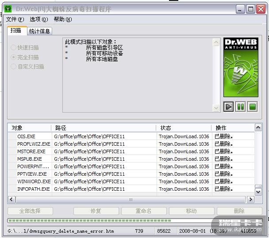Click the Dr.Web spider icon in title bar
This screenshot has height=238, width=269.
click(x=8, y=8)
